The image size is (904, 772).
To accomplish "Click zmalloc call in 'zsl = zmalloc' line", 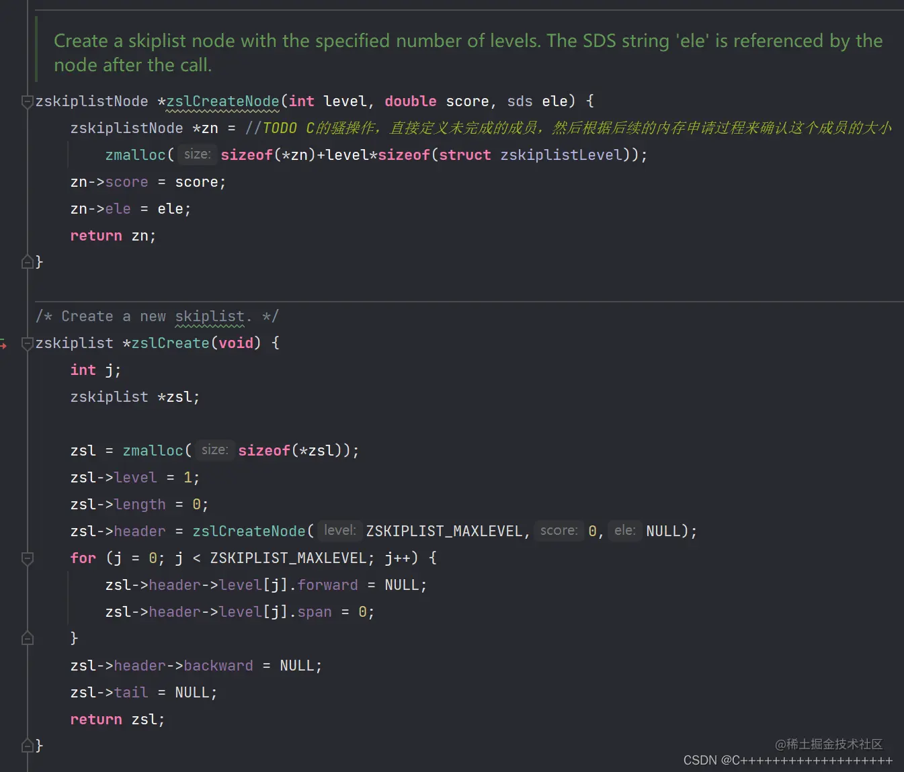I will tap(153, 451).
